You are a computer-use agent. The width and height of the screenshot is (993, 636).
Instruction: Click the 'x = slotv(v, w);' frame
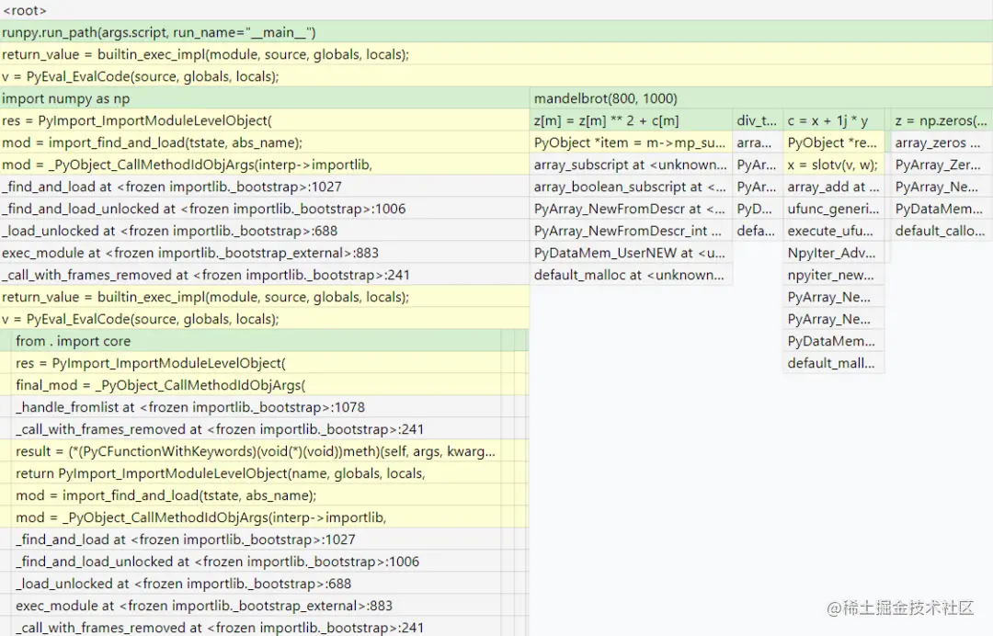click(833, 165)
